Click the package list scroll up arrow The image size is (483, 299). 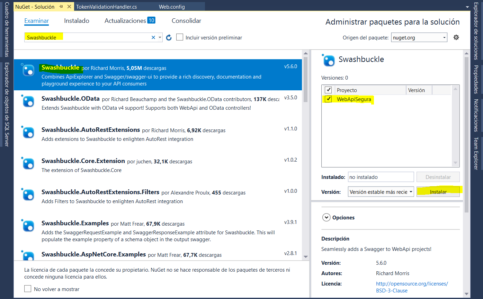tap(305, 53)
